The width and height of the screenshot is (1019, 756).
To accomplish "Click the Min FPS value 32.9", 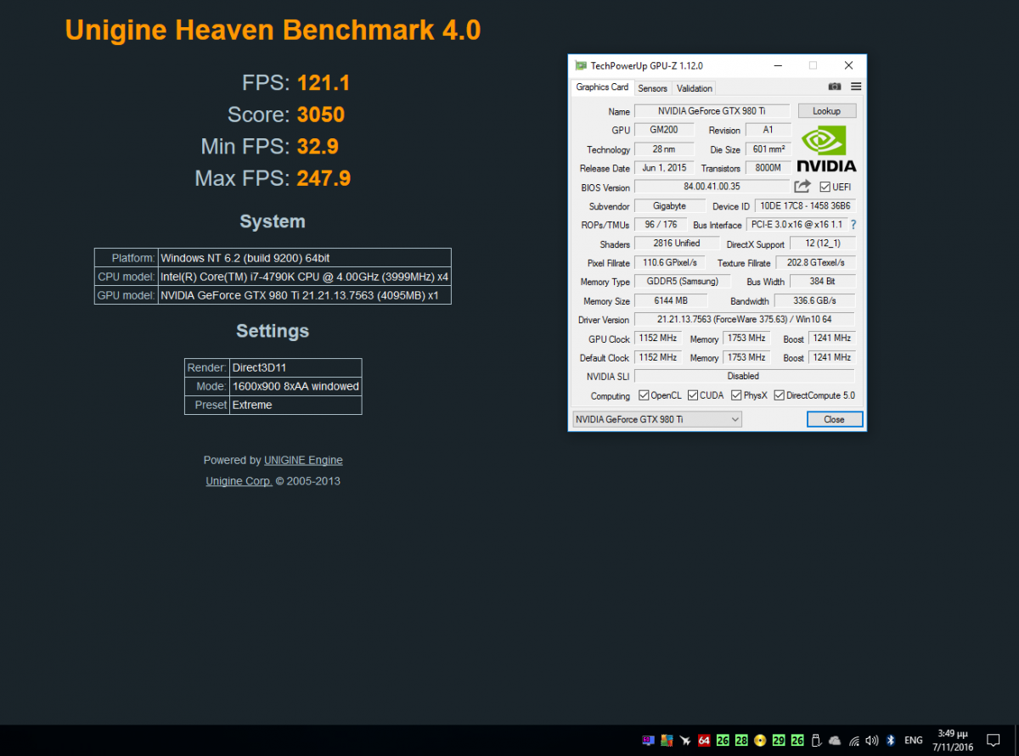I will (x=318, y=147).
